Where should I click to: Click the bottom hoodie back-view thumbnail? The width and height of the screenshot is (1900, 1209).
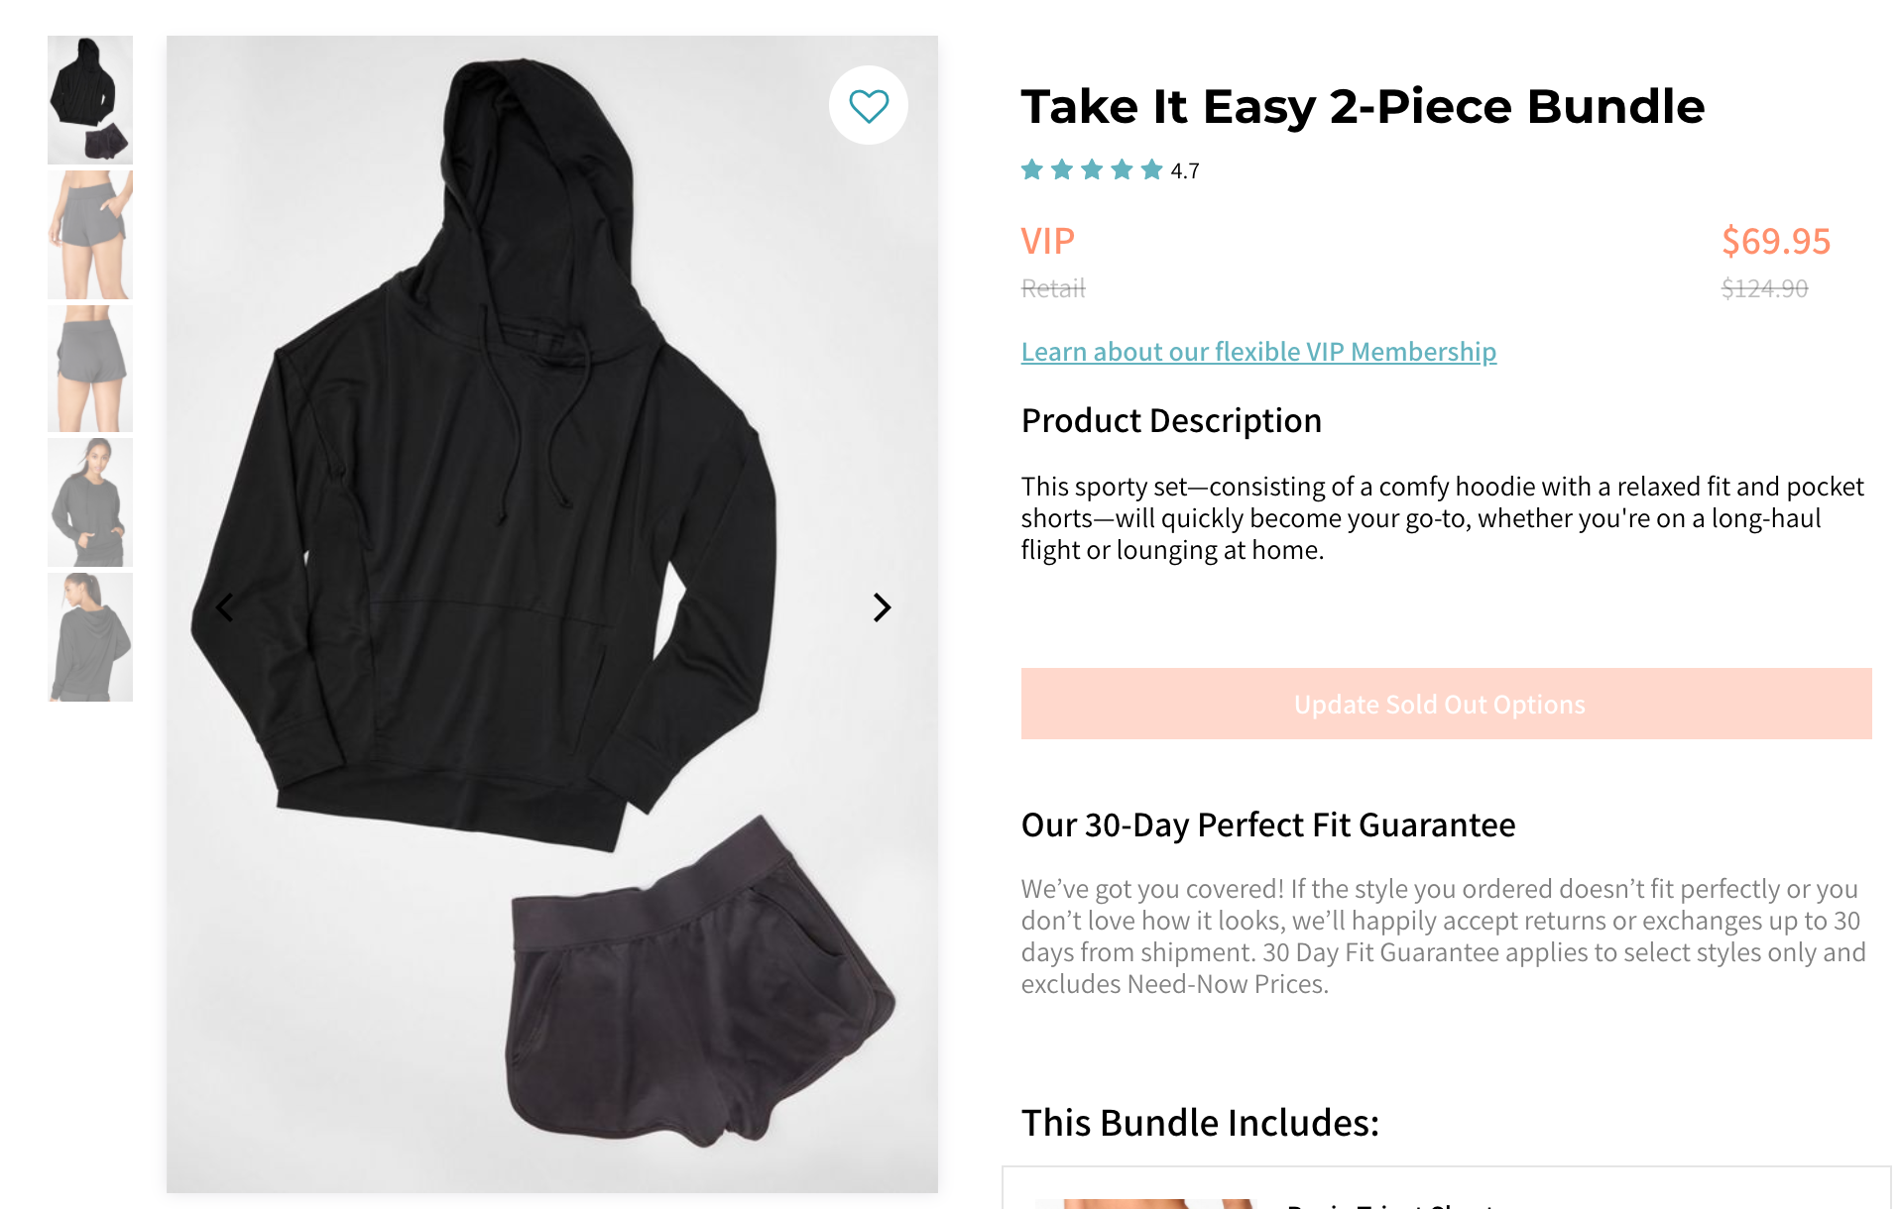coord(89,635)
